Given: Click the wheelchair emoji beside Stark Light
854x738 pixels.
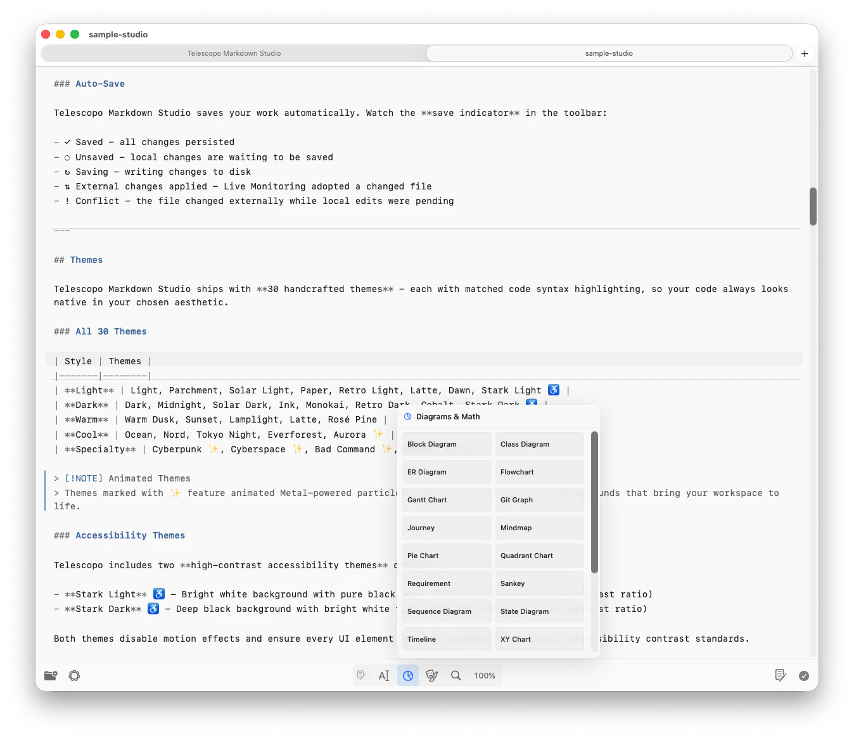Looking at the screenshot, I should pyautogui.click(x=159, y=594).
